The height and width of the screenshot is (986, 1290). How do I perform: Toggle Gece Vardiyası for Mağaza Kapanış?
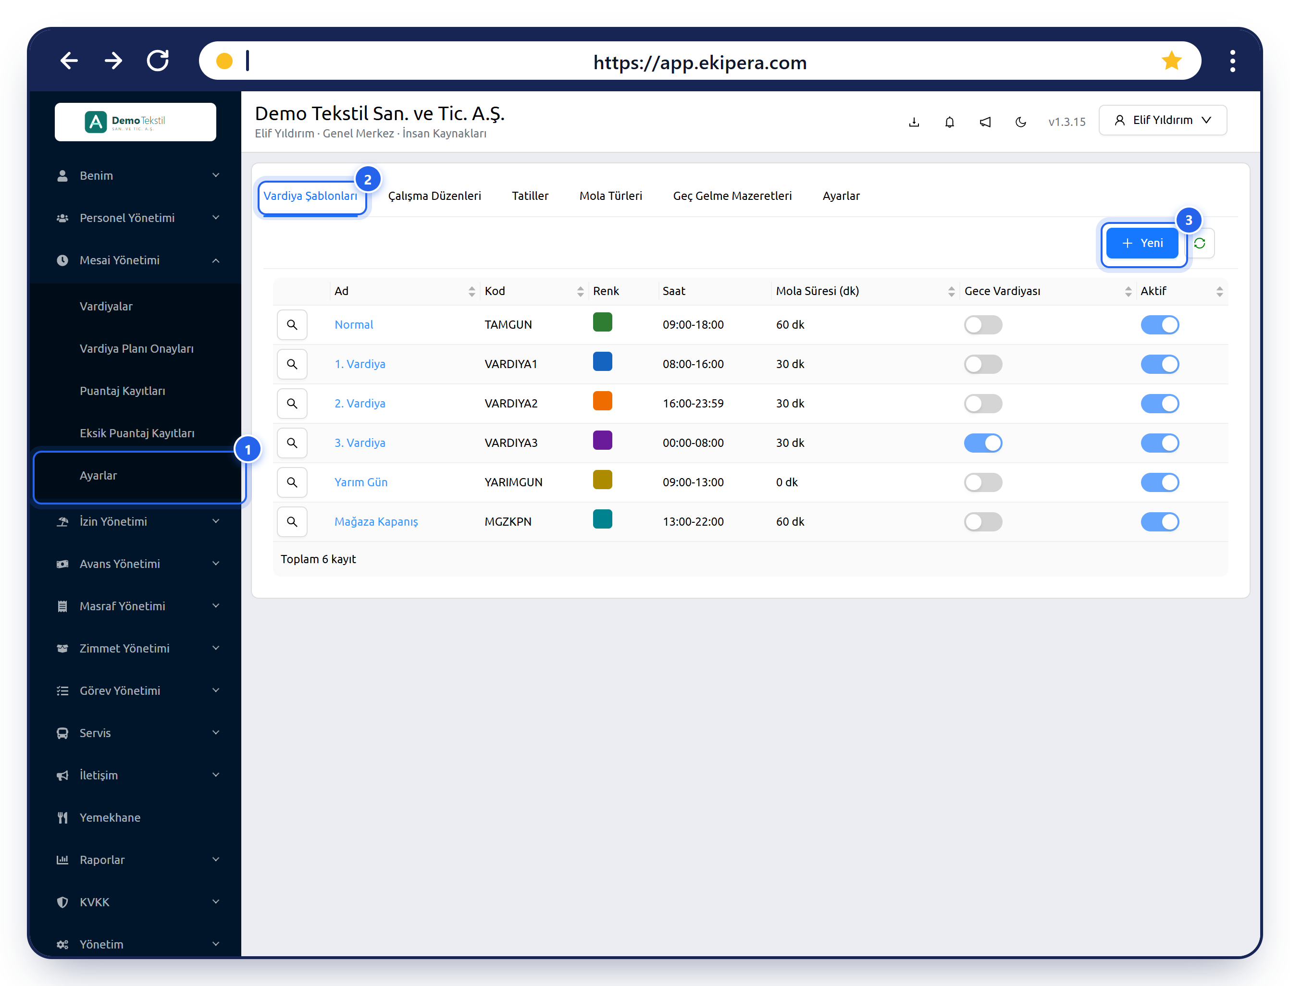tap(983, 521)
